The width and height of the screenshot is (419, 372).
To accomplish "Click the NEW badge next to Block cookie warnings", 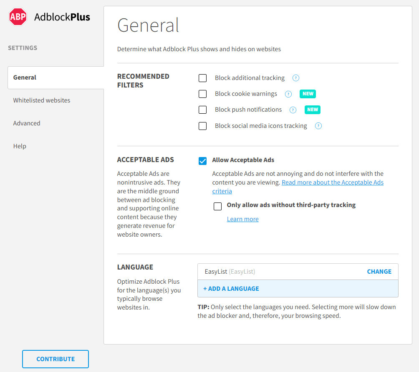I will [308, 94].
